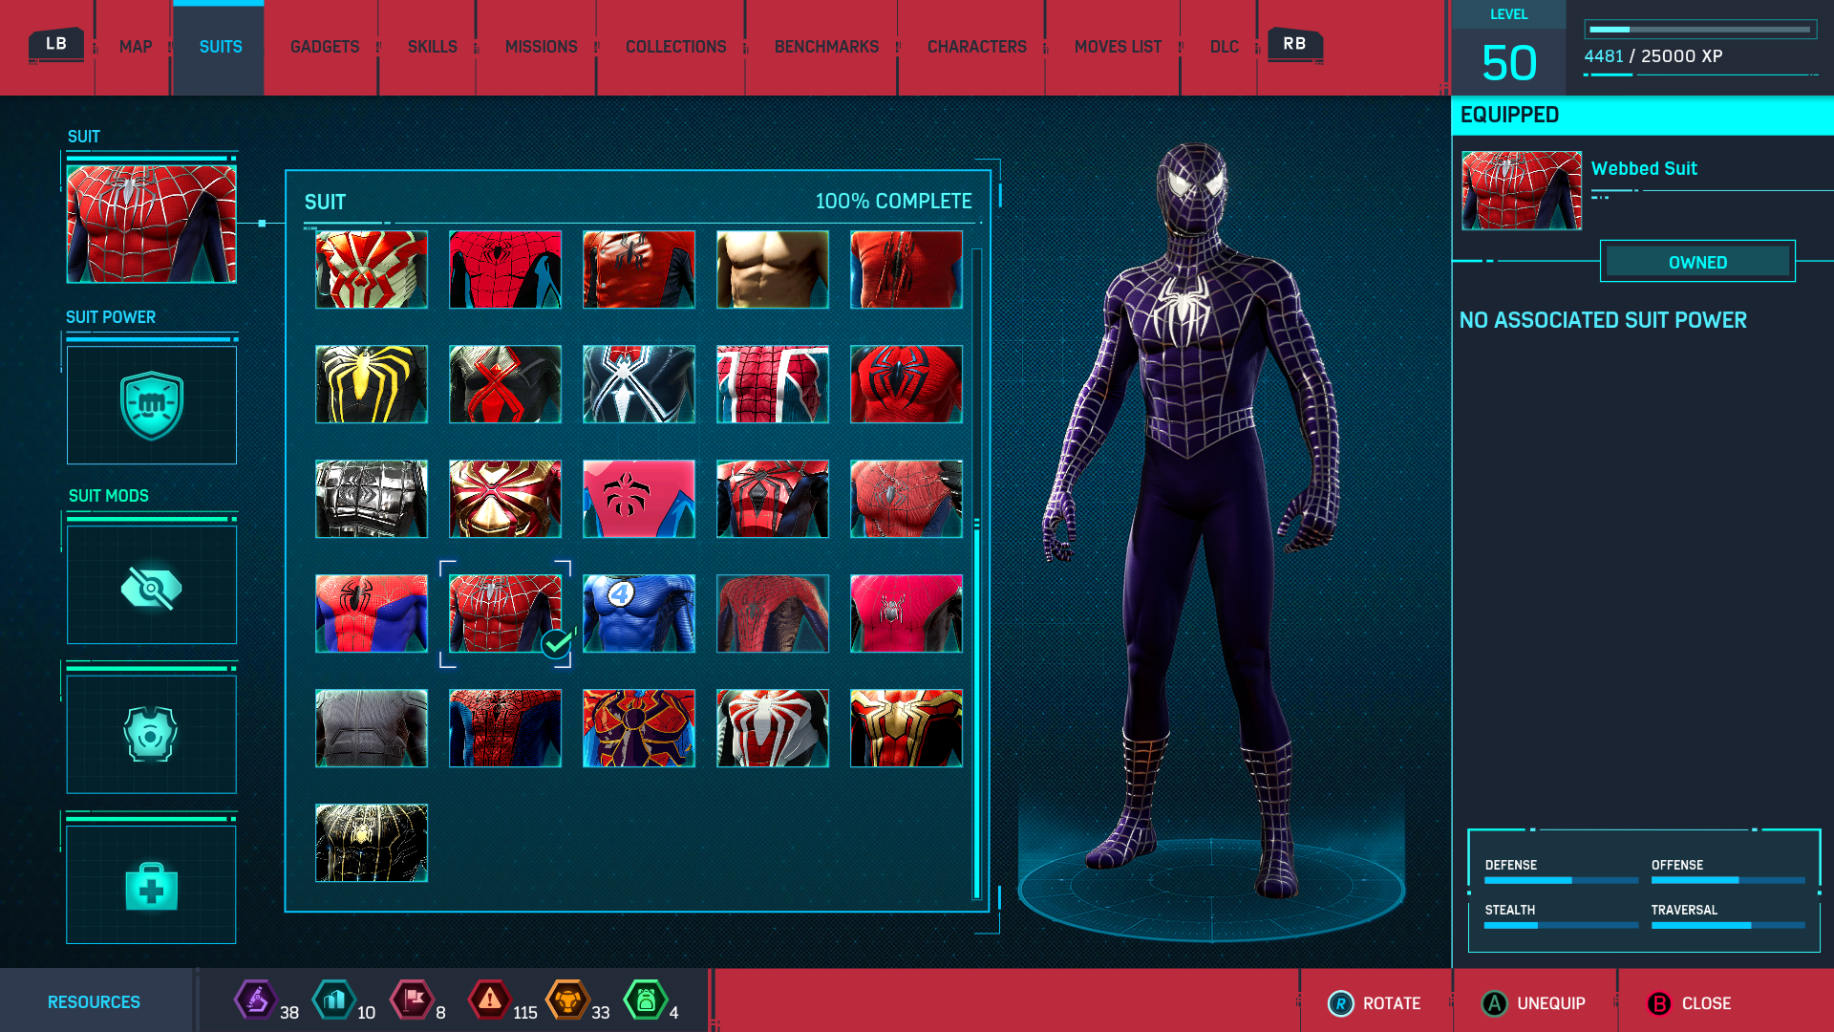
Task: Open the crossed-out eye stealth suit mod
Action: pyautogui.click(x=152, y=587)
